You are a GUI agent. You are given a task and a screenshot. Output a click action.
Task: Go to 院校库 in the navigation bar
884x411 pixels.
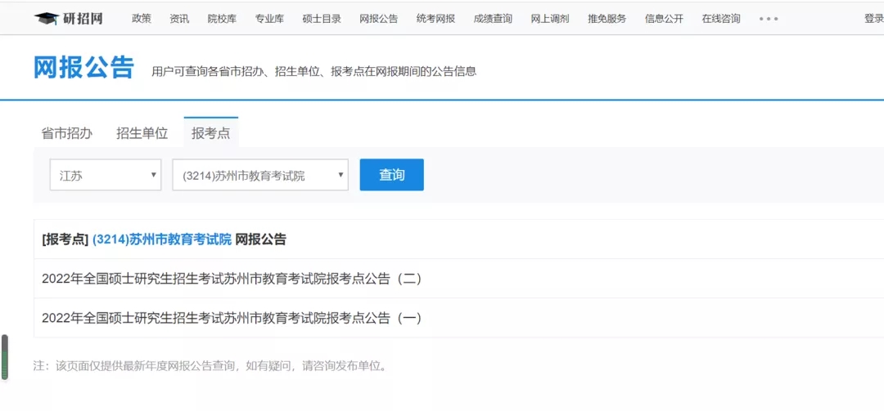pos(222,19)
